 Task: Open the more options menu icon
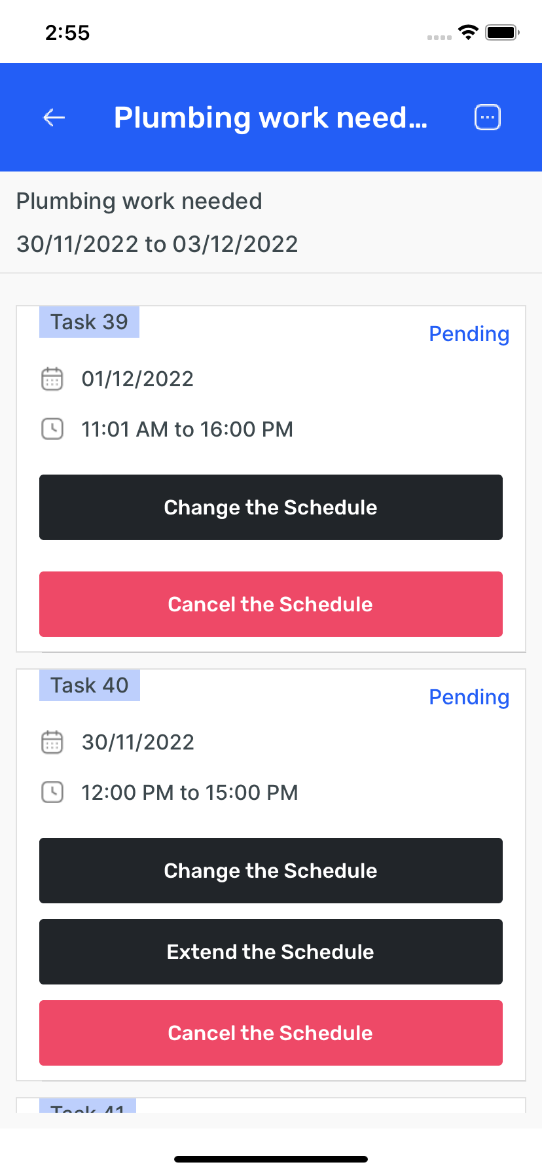coord(487,118)
